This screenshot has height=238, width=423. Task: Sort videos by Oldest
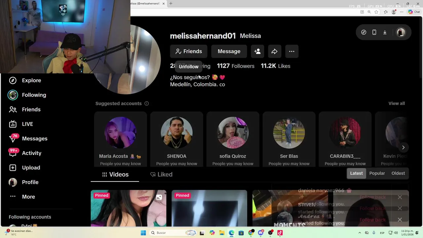point(398,173)
